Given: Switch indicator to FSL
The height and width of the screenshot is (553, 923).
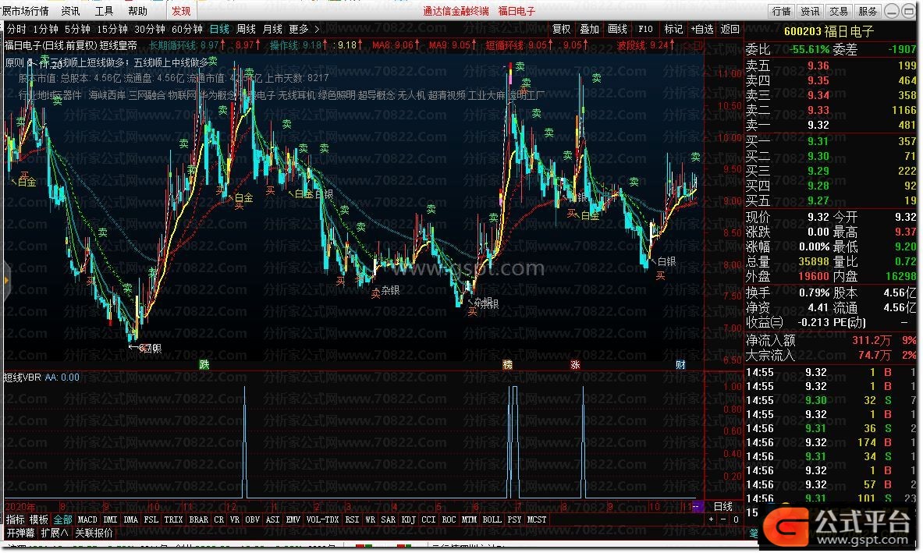Looking at the screenshot, I should (x=151, y=519).
